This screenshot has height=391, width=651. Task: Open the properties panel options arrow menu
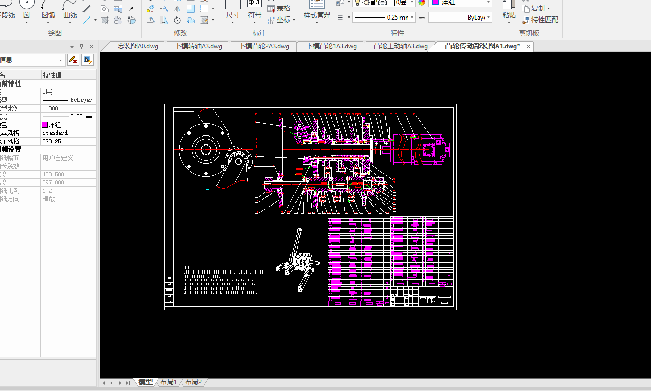click(x=72, y=46)
